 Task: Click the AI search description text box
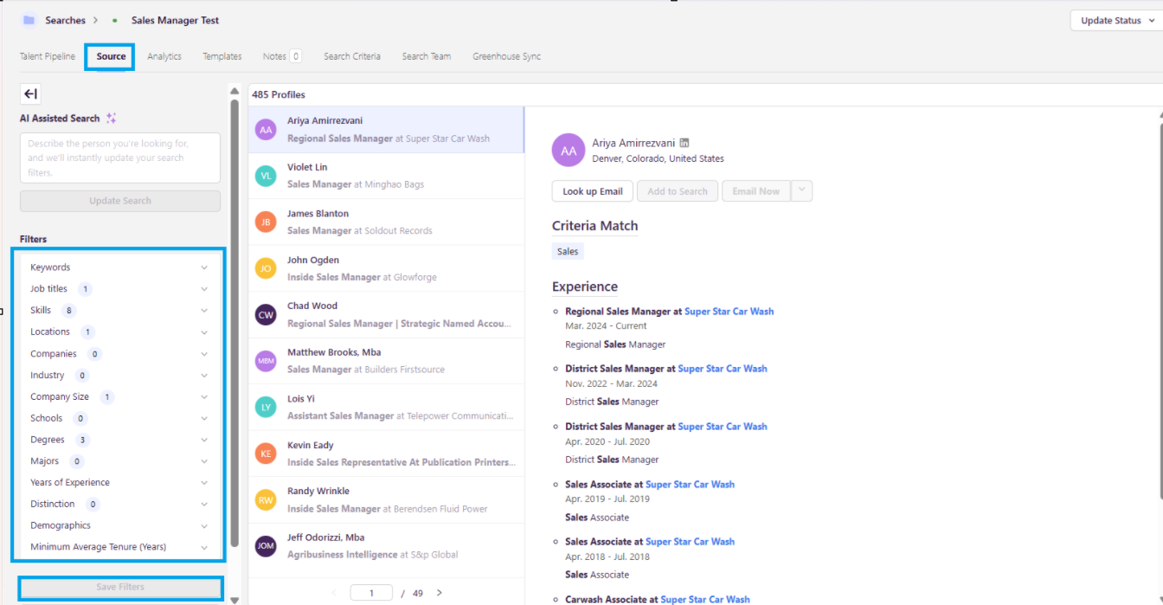[x=119, y=158]
